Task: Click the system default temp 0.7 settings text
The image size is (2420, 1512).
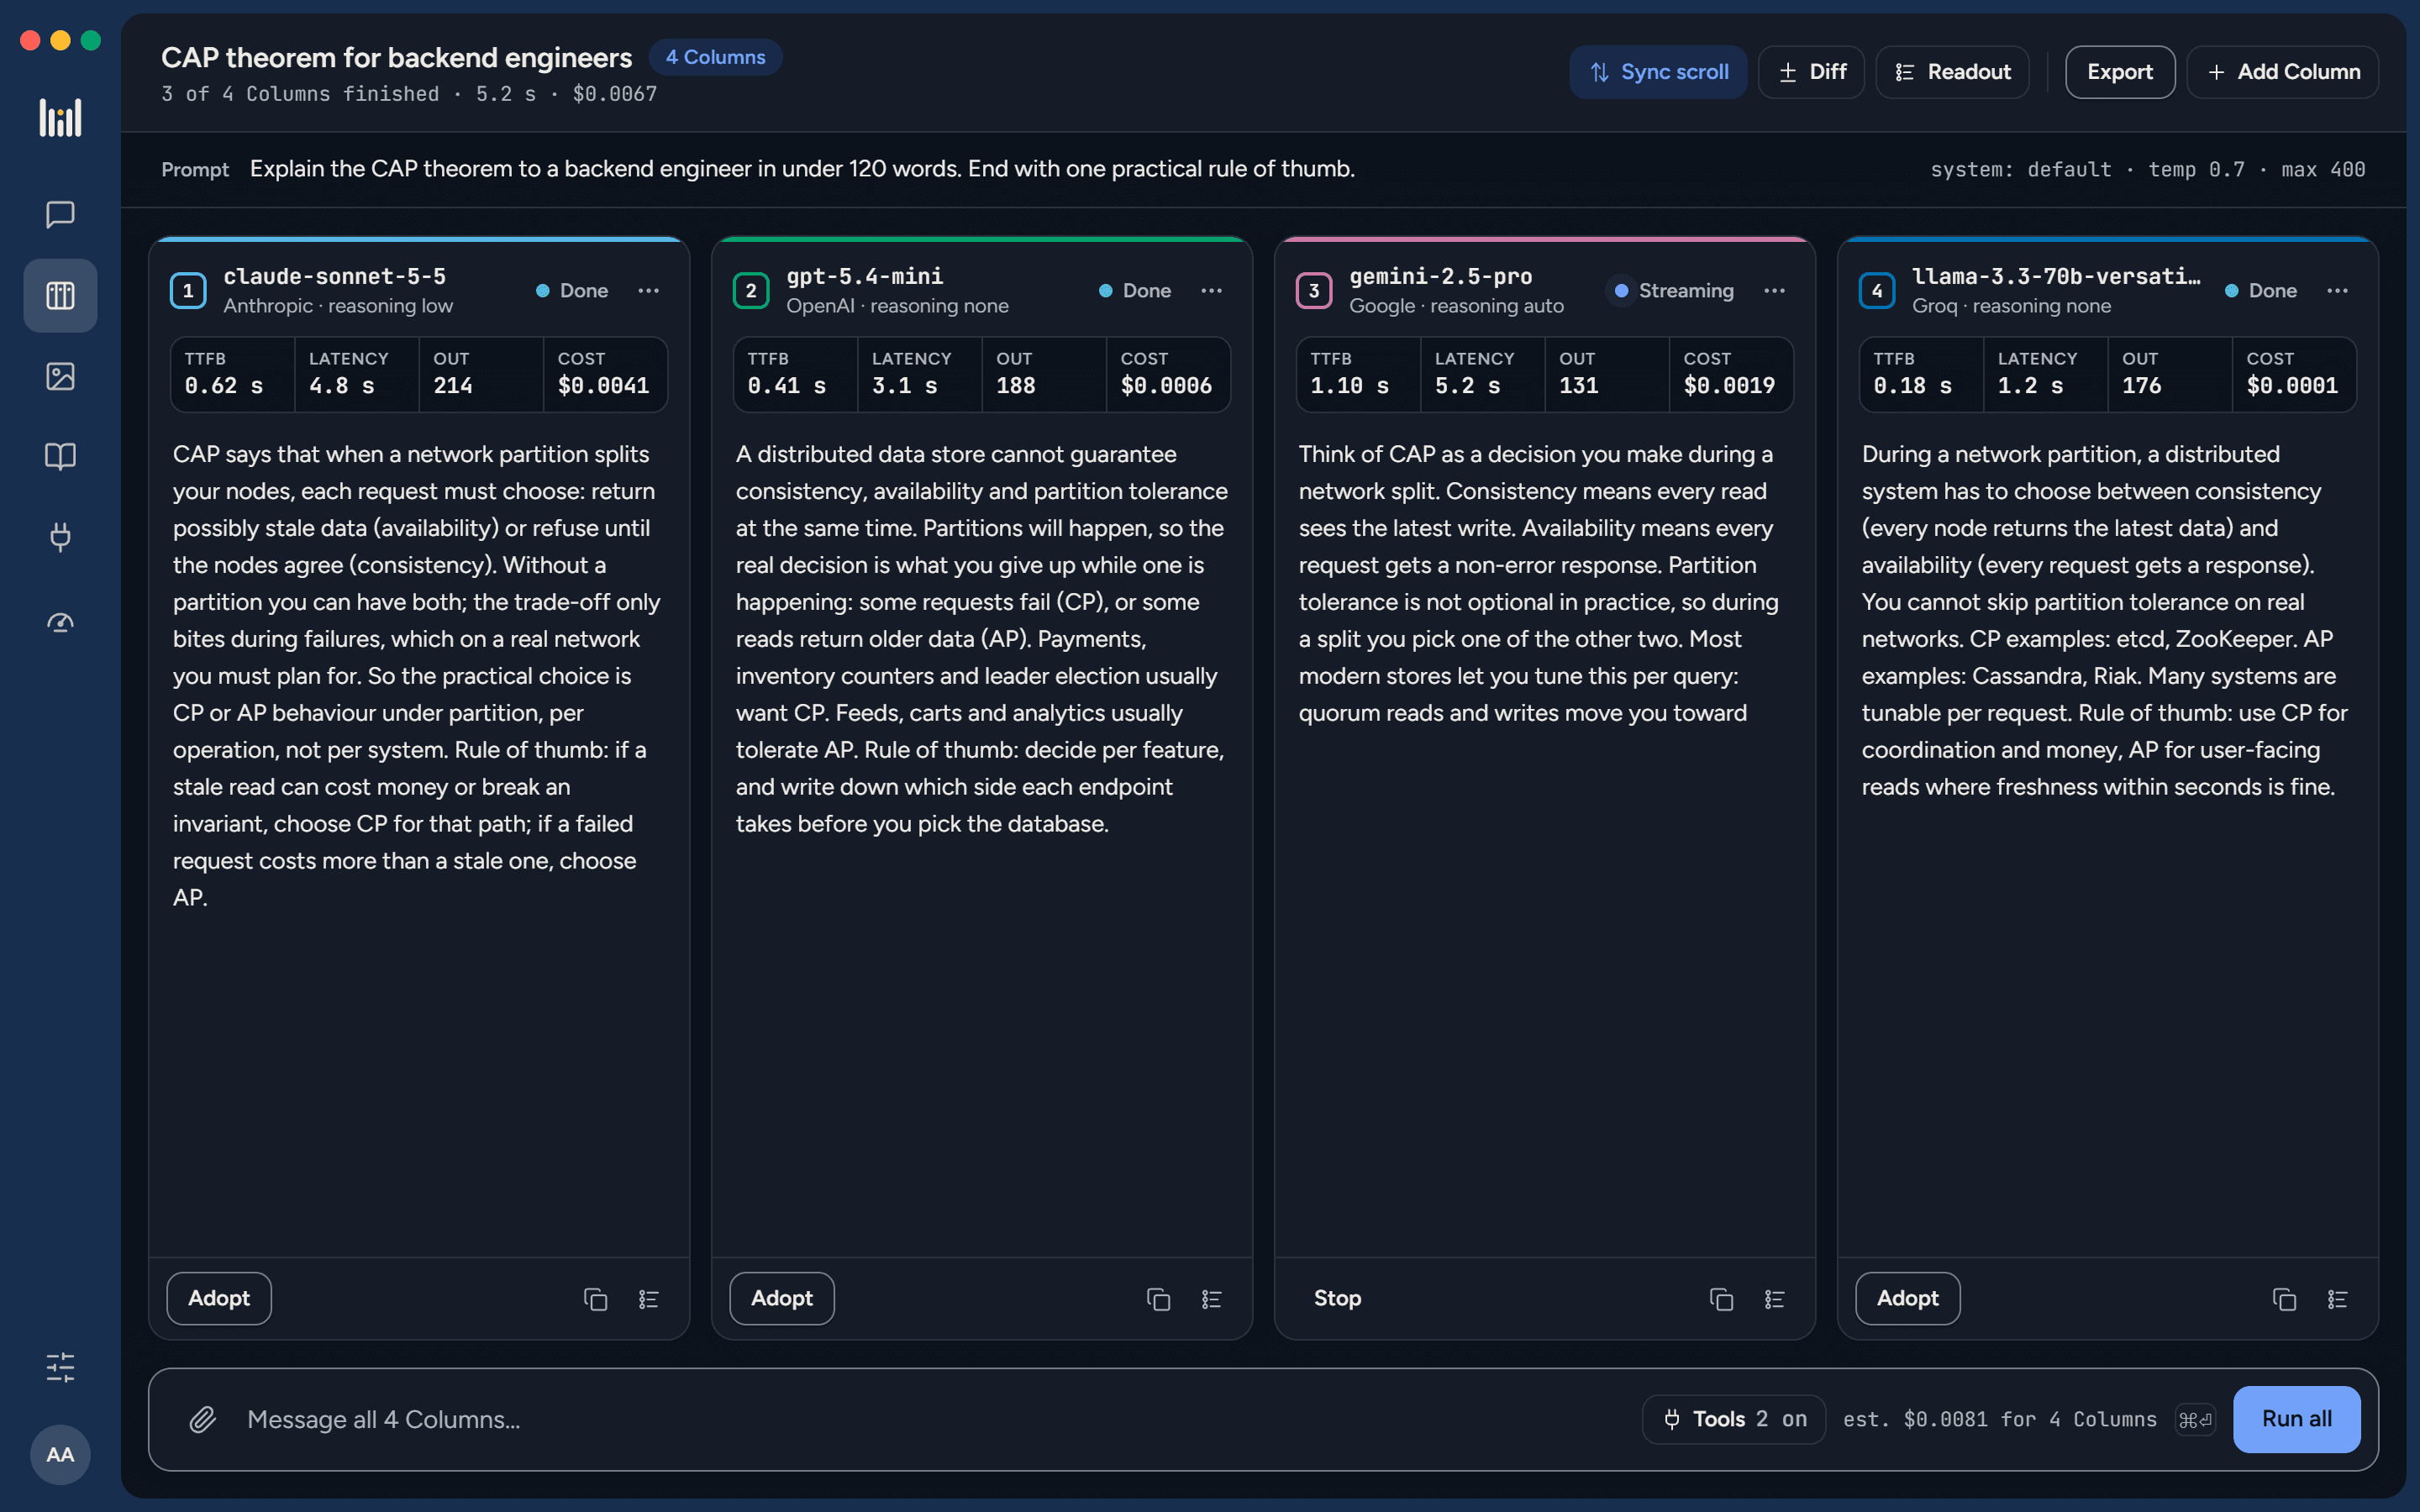Action: [2148, 169]
